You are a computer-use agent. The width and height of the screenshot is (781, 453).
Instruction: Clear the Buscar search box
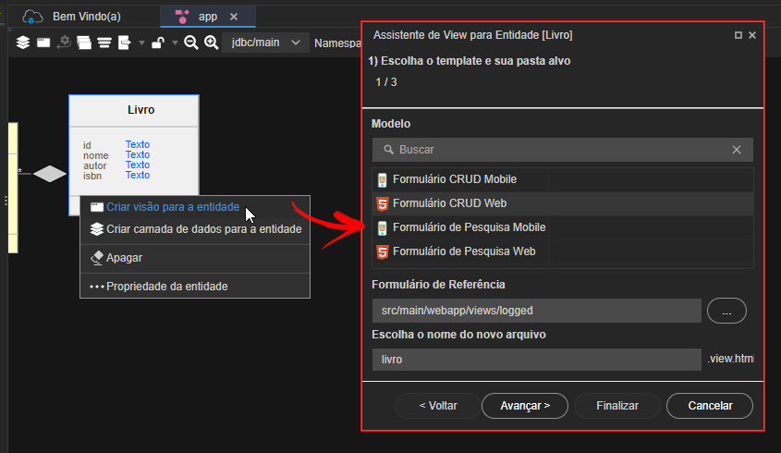tap(736, 150)
